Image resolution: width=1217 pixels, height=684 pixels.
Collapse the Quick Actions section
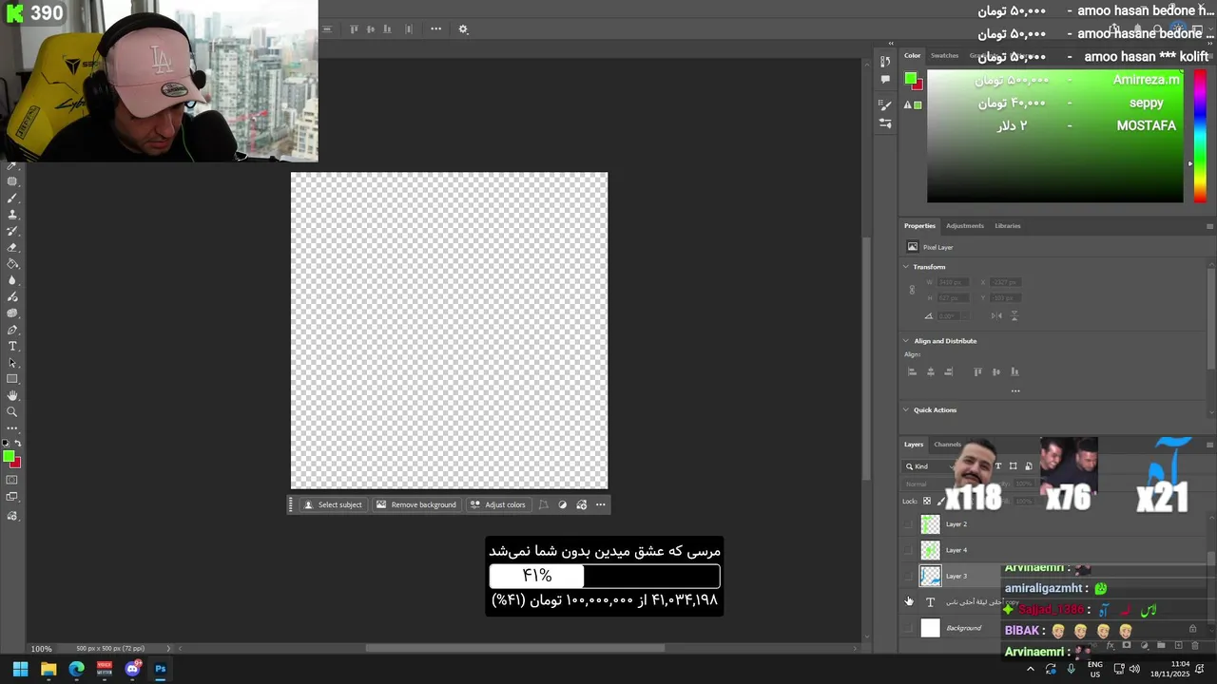(x=906, y=410)
